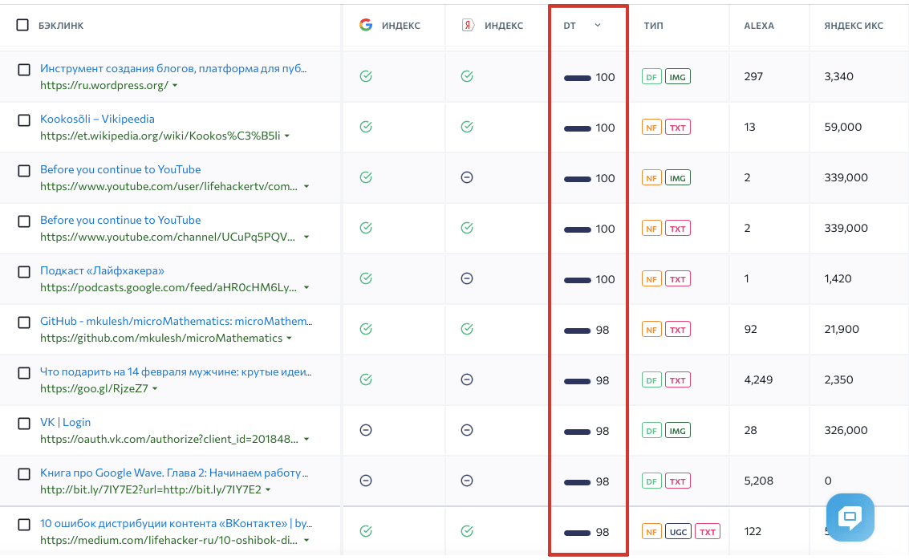Click Google not-indexed icon for VK | Login row
The height and width of the screenshot is (560, 909).
tap(366, 430)
